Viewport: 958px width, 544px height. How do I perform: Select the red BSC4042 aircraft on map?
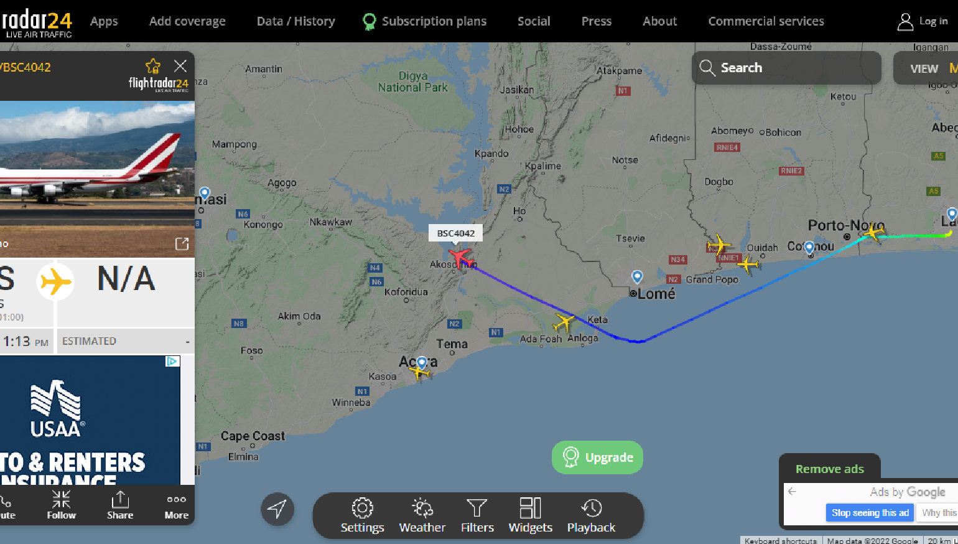click(x=460, y=256)
